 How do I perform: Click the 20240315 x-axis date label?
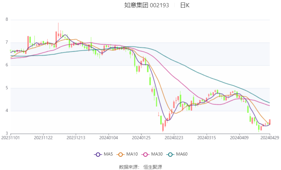(x=207, y=138)
